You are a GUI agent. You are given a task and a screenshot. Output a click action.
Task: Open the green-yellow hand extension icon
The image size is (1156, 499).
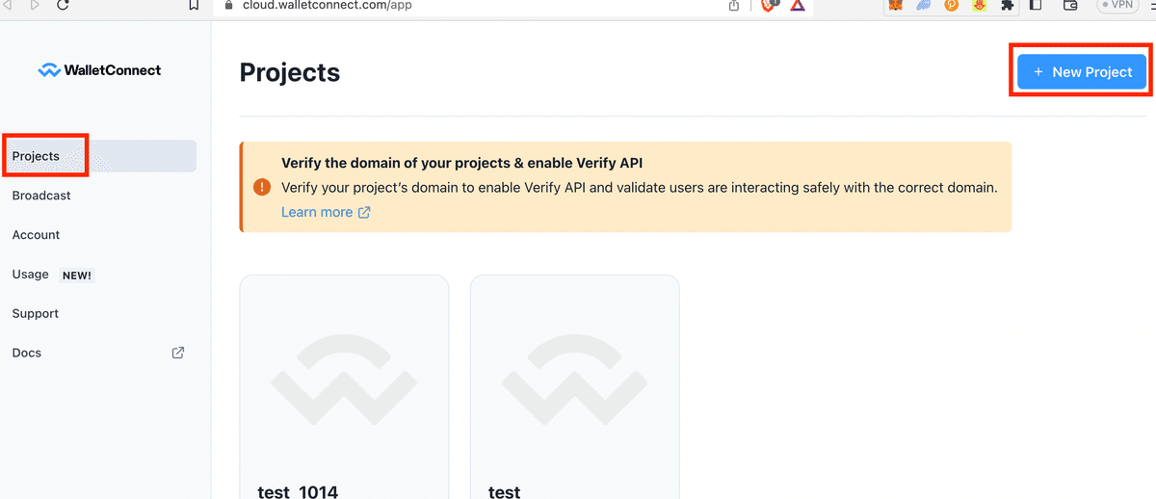point(981,5)
